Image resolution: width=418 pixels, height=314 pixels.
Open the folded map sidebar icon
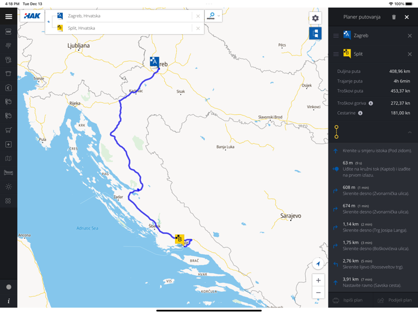point(8,158)
